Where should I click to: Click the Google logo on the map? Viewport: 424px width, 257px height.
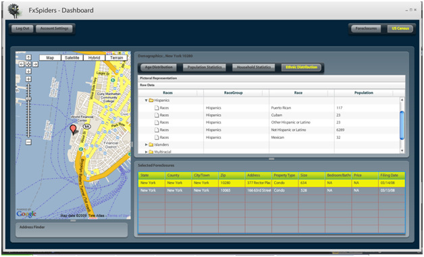tap(26, 214)
